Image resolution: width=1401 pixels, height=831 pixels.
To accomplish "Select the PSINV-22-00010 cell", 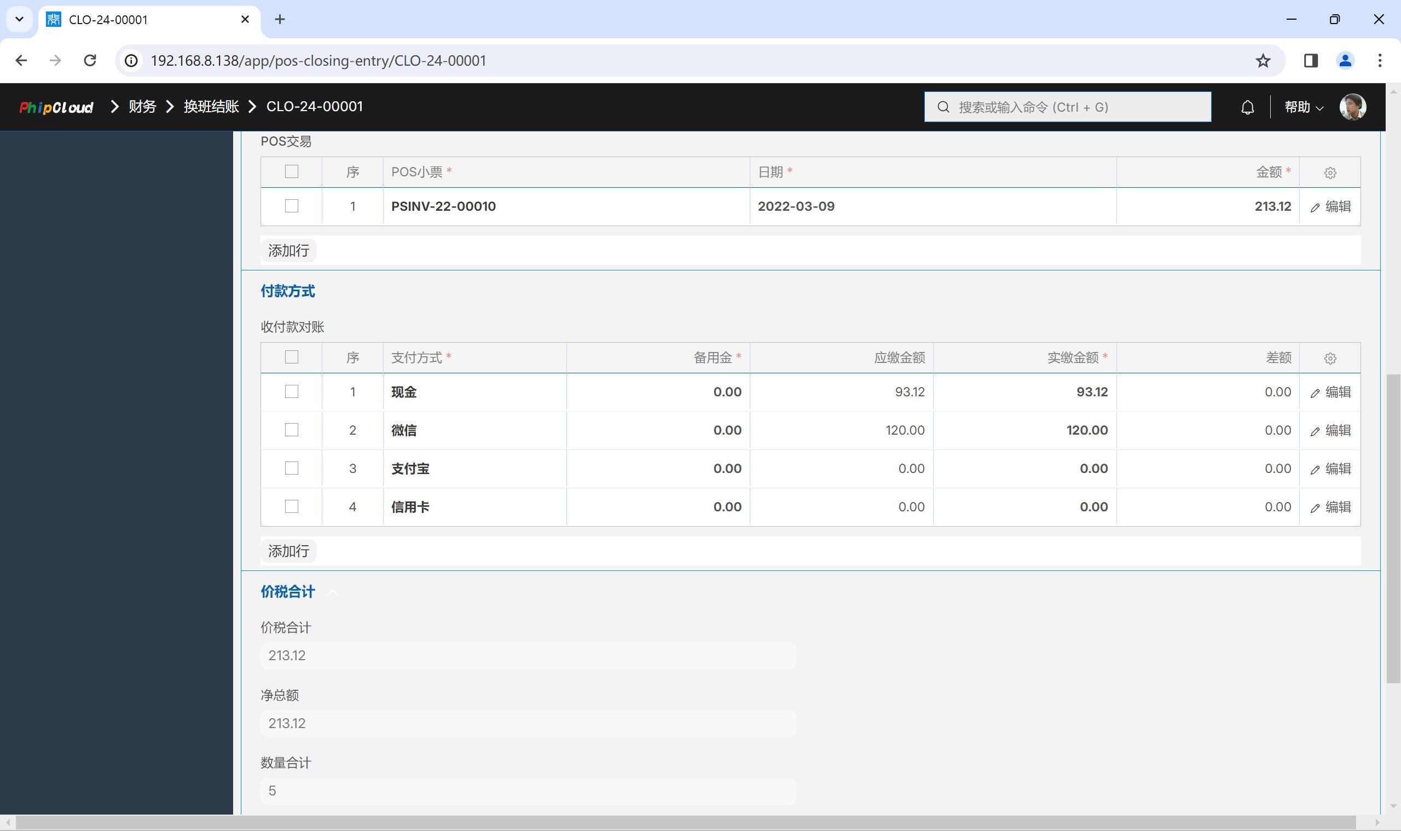I will [x=566, y=206].
